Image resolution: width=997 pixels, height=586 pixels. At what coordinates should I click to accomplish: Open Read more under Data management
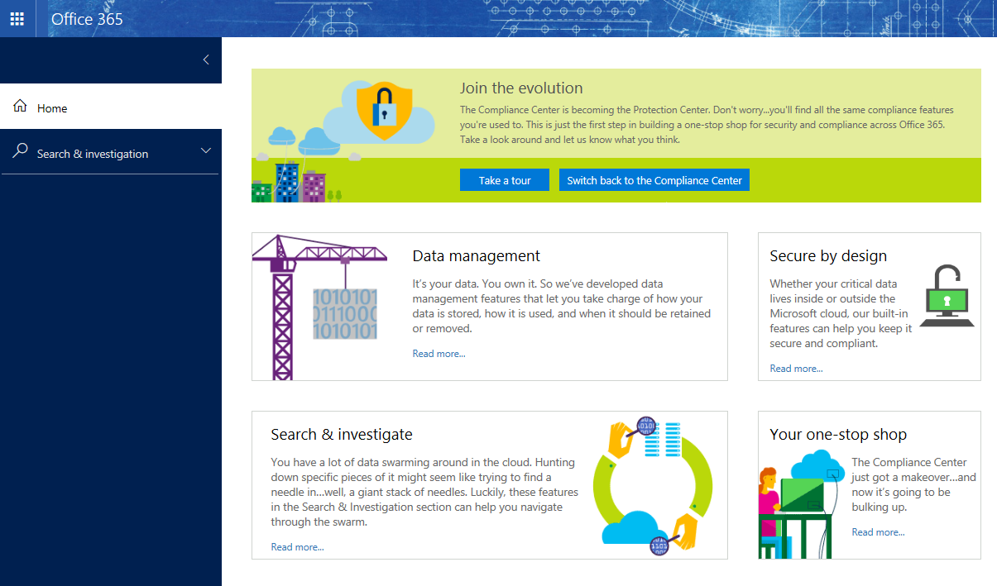click(x=438, y=353)
